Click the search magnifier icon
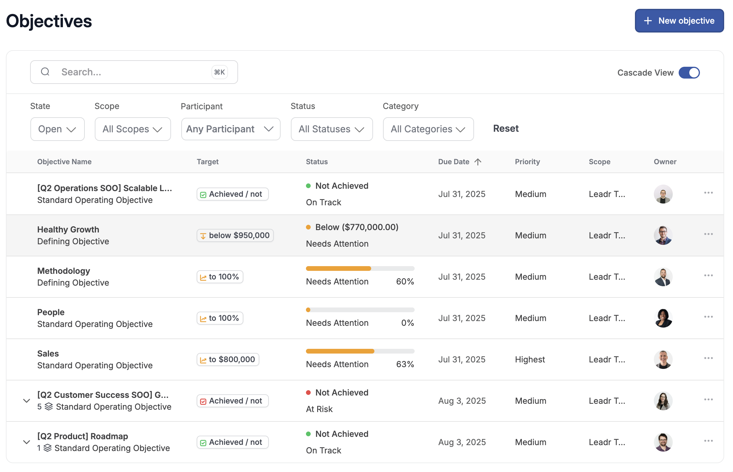Viewport: 733px width, 472px height. [x=45, y=72]
